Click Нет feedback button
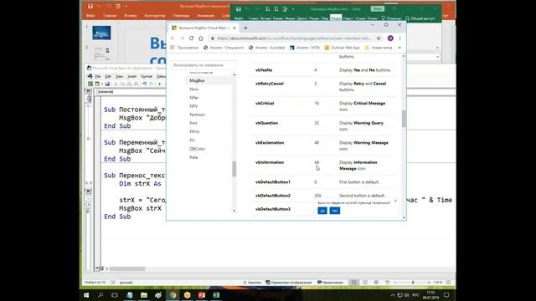The height and width of the screenshot is (301, 536). (335, 211)
